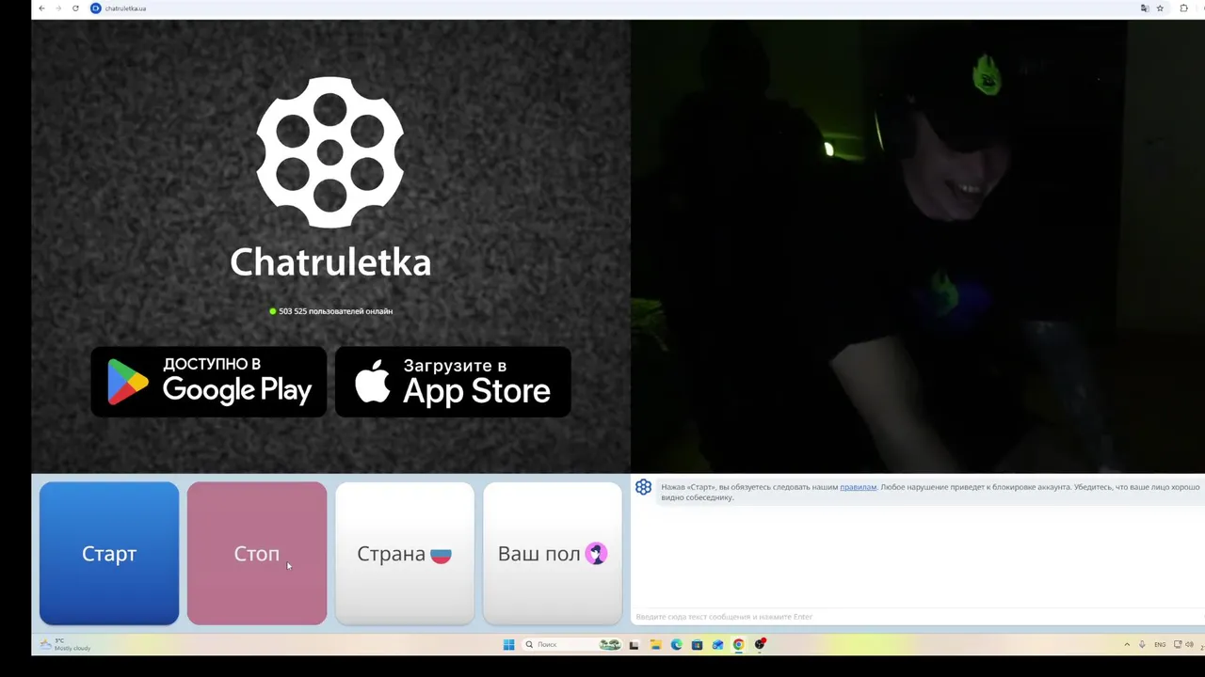This screenshot has width=1205, height=677.
Task: Bookmark the page with the star icon
Action: click(x=1160, y=8)
